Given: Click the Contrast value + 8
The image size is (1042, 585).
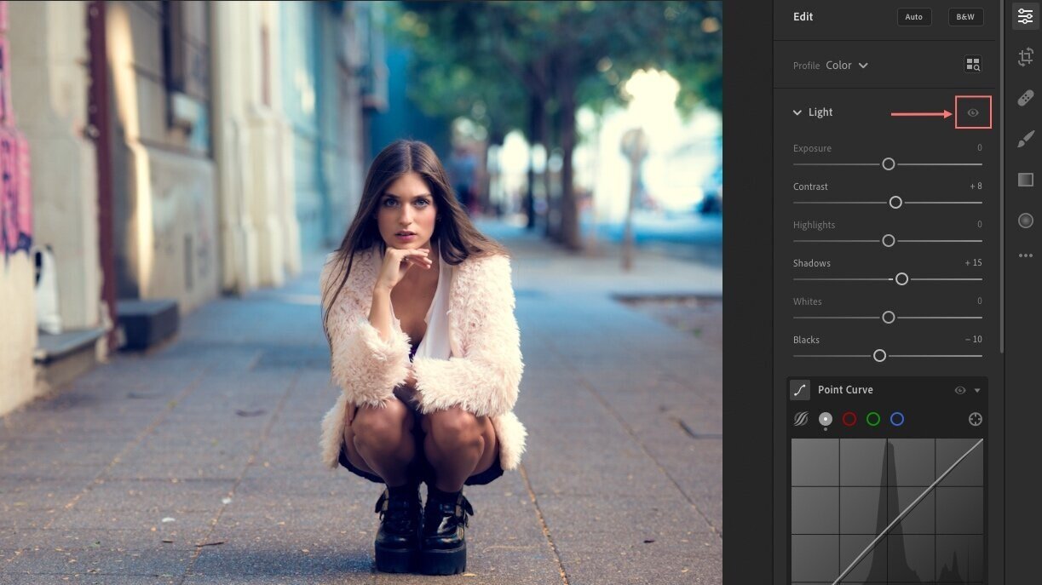Looking at the screenshot, I should coord(976,186).
